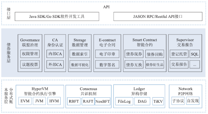208x114 pixels.
Task: Select the 数字签名 box
Action: tap(107, 64)
